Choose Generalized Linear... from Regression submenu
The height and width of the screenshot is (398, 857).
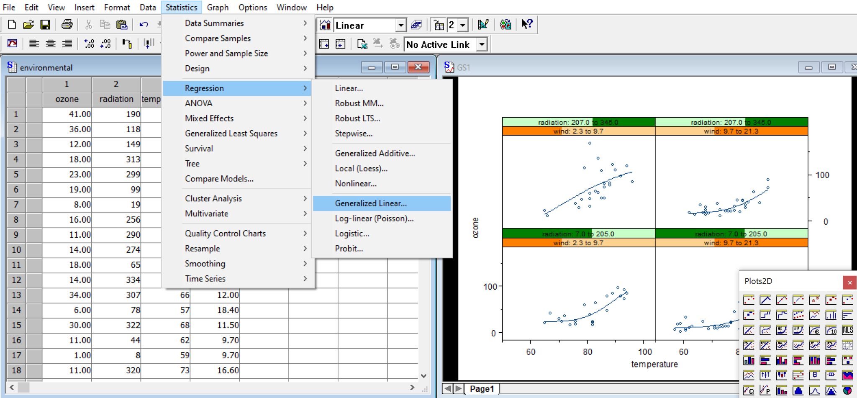coord(371,203)
